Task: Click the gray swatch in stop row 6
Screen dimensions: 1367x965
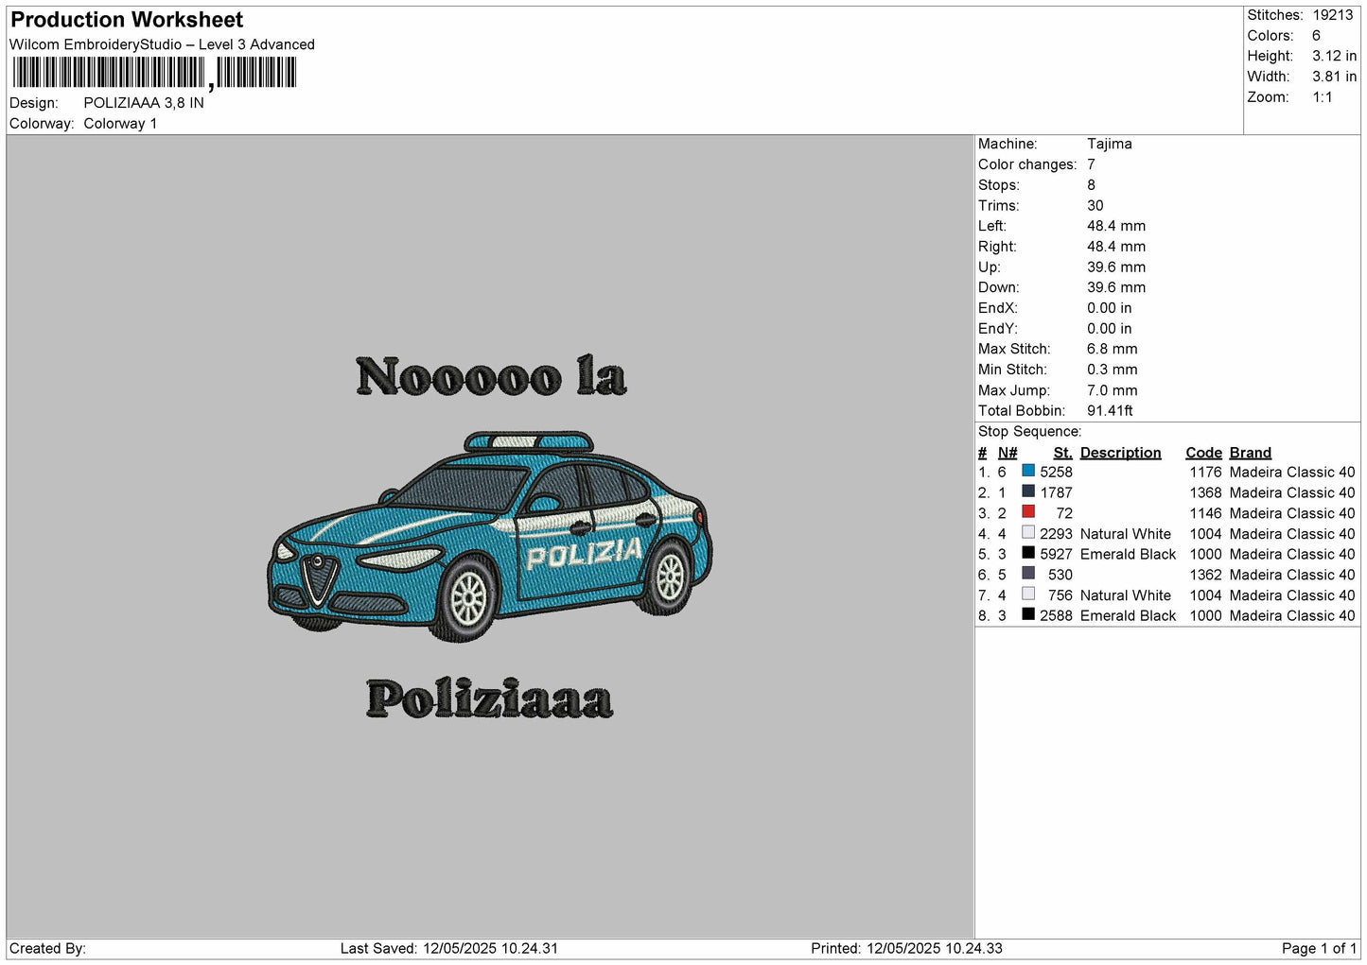Action: pyautogui.click(x=1028, y=573)
